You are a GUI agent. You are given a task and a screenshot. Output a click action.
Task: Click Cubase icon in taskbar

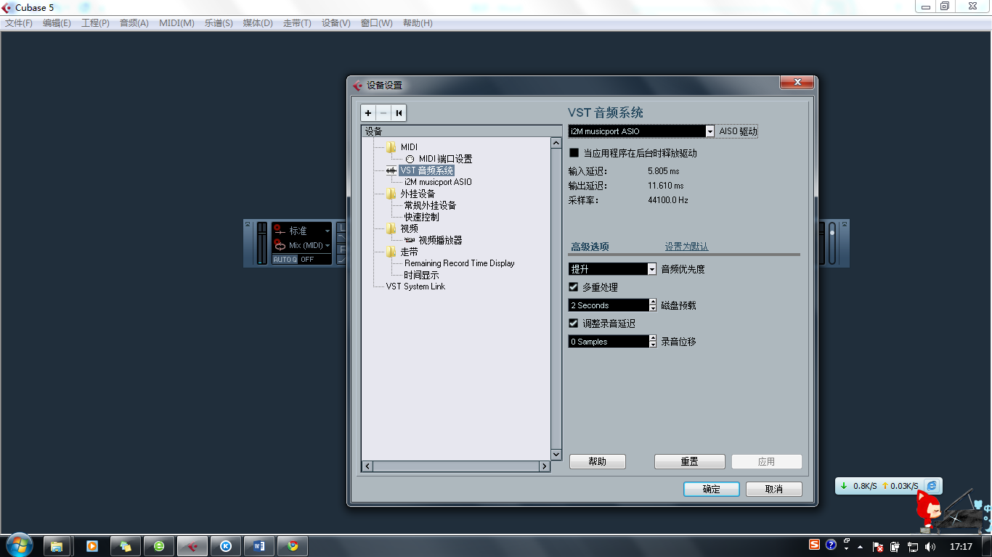click(192, 546)
